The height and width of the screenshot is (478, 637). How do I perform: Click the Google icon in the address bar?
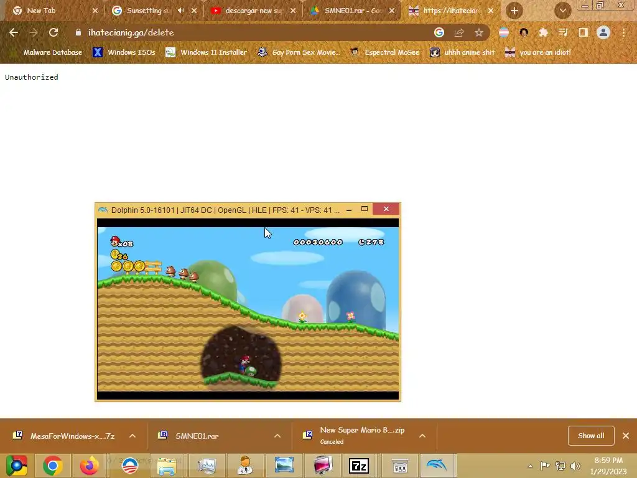(x=439, y=32)
